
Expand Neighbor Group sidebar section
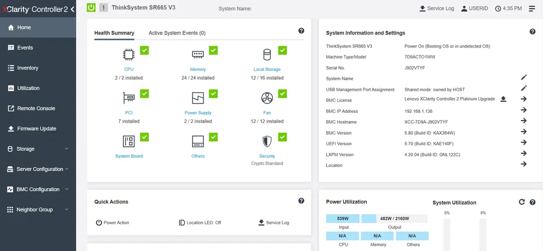coord(38,210)
